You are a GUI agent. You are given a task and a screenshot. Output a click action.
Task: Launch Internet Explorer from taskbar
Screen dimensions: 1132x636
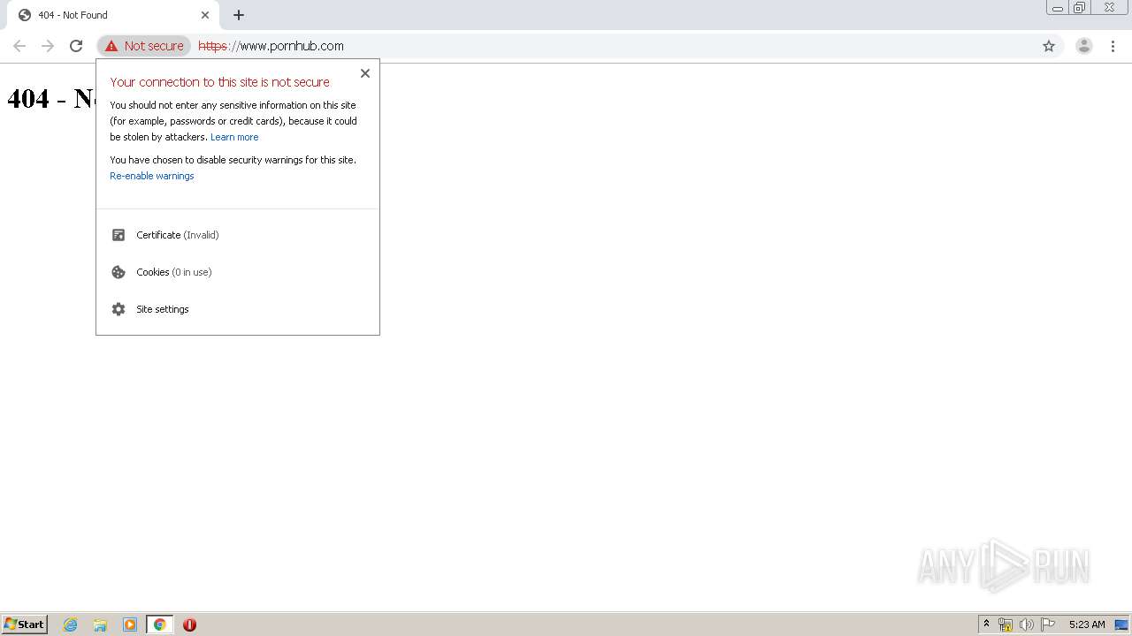pos(71,625)
